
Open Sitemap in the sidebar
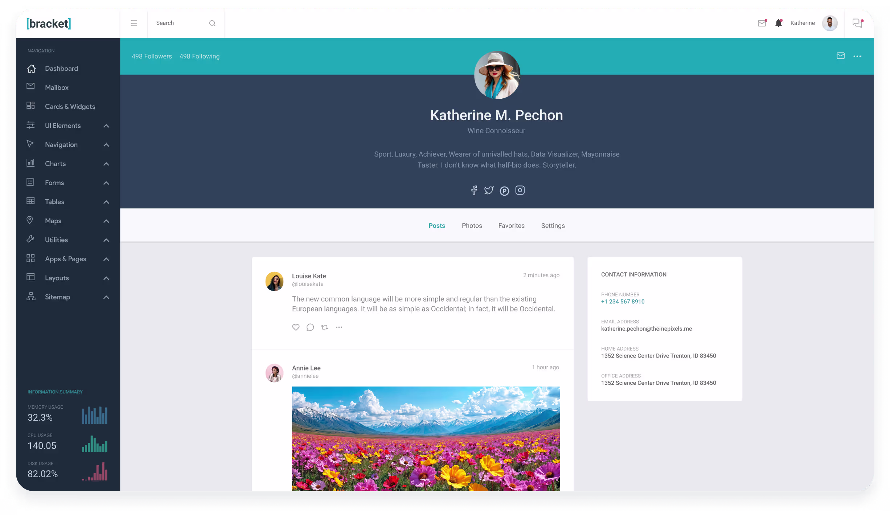coord(68,297)
